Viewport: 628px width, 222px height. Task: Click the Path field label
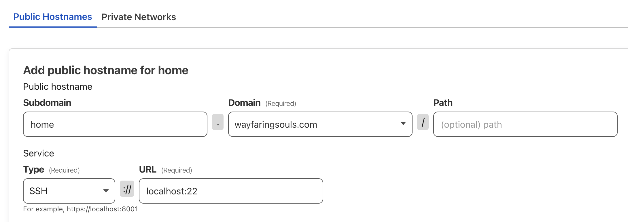[443, 102]
